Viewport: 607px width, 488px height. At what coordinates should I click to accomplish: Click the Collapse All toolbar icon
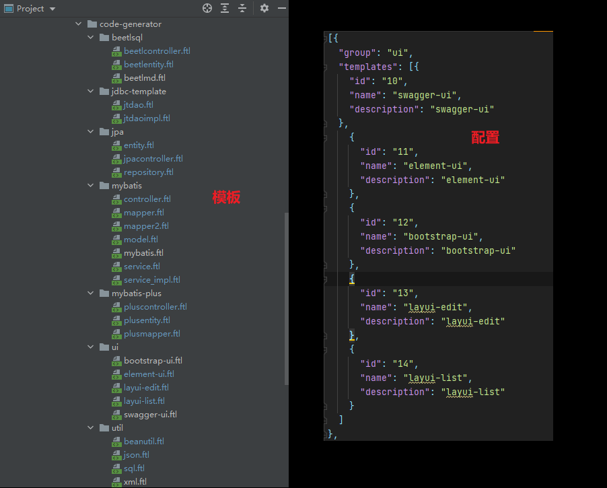[x=242, y=8]
